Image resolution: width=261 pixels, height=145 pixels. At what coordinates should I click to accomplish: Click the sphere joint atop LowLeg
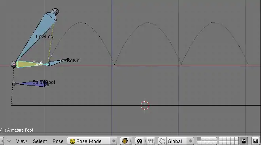[55, 11]
